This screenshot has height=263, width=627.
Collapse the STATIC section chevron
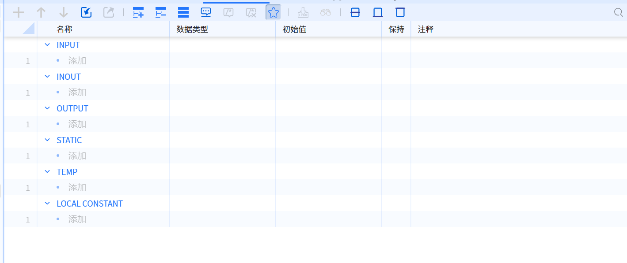pyautogui.click(x=47, y=140)
